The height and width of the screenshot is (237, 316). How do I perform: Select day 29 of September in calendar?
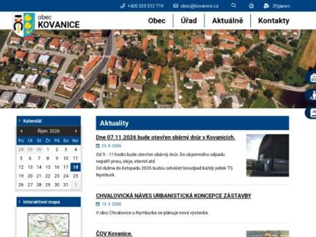[x=30, y=149]
